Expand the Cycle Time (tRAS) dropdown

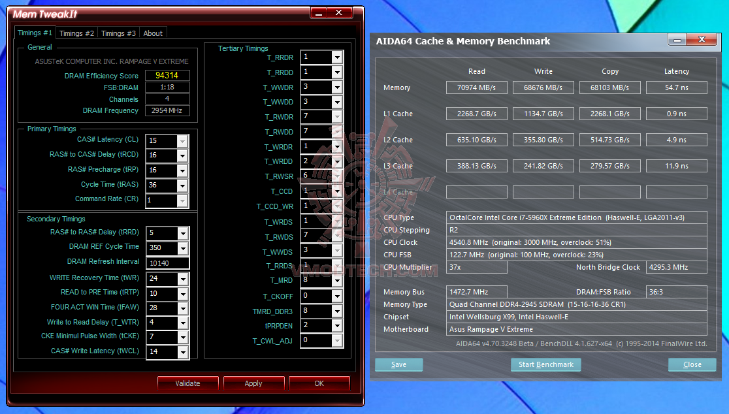tap(182, 185)
